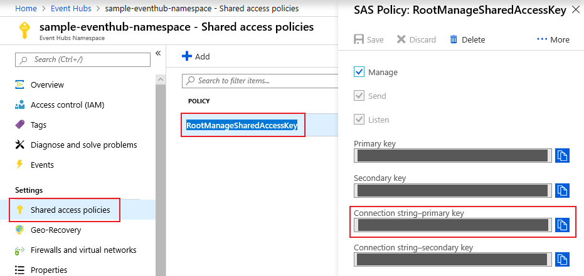Click the Delete button label

pos(474,40)
